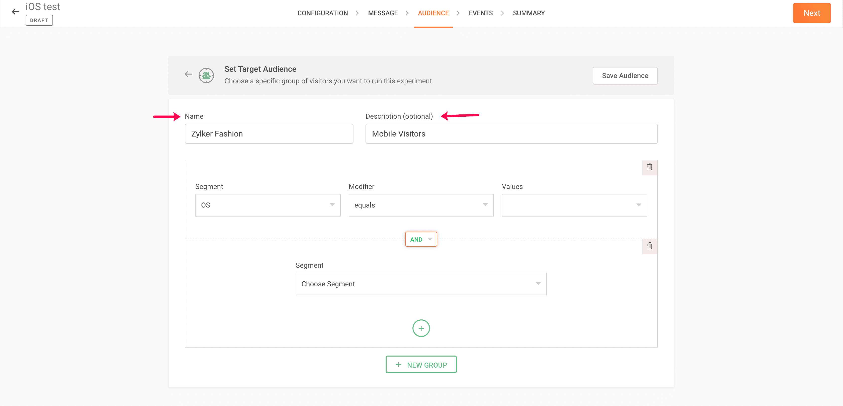Add a NEW GROUP of conditions
This screenshot has width=843, height=406.
421,365
